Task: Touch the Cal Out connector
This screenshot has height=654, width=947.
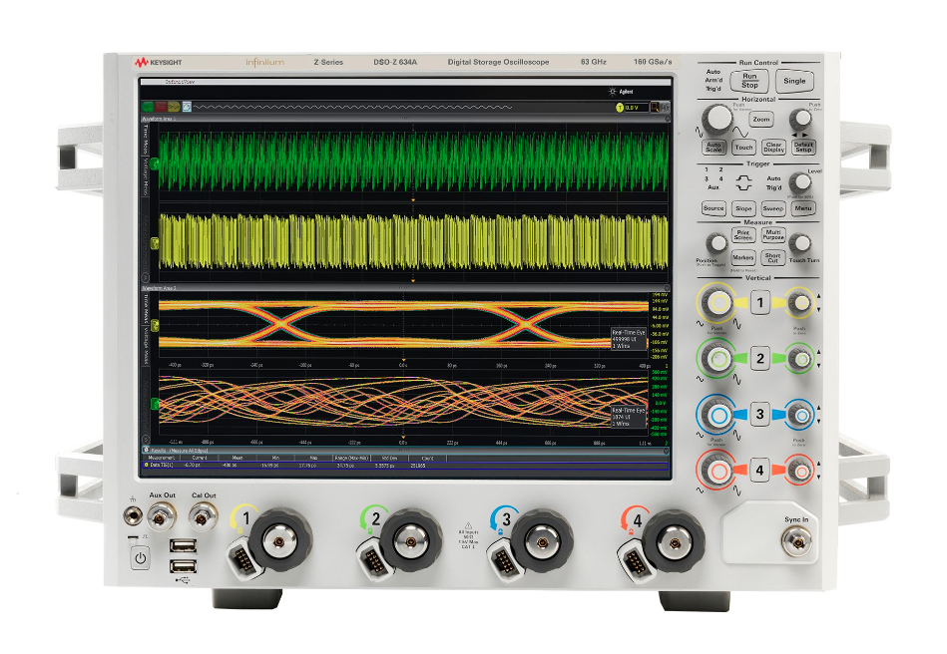Action: (203, 516)
